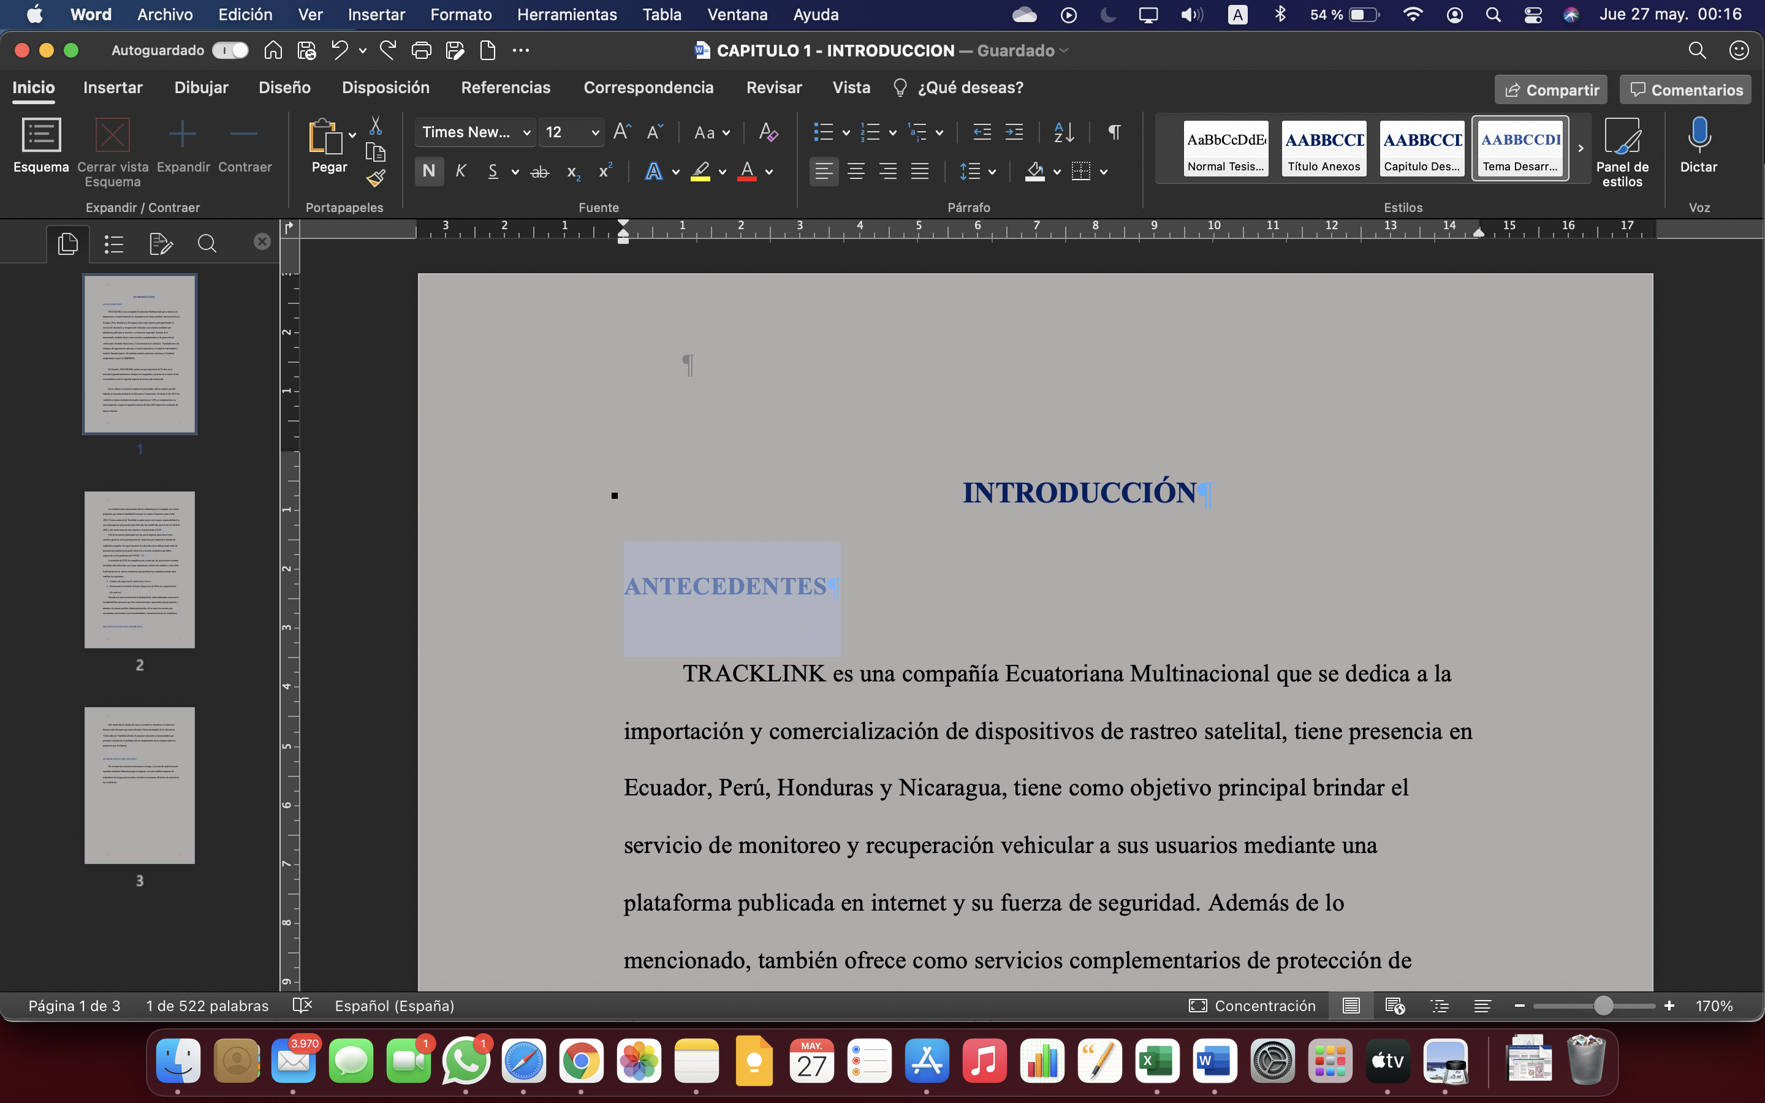Toggle the Autoguardado switch

coord(230,50)
